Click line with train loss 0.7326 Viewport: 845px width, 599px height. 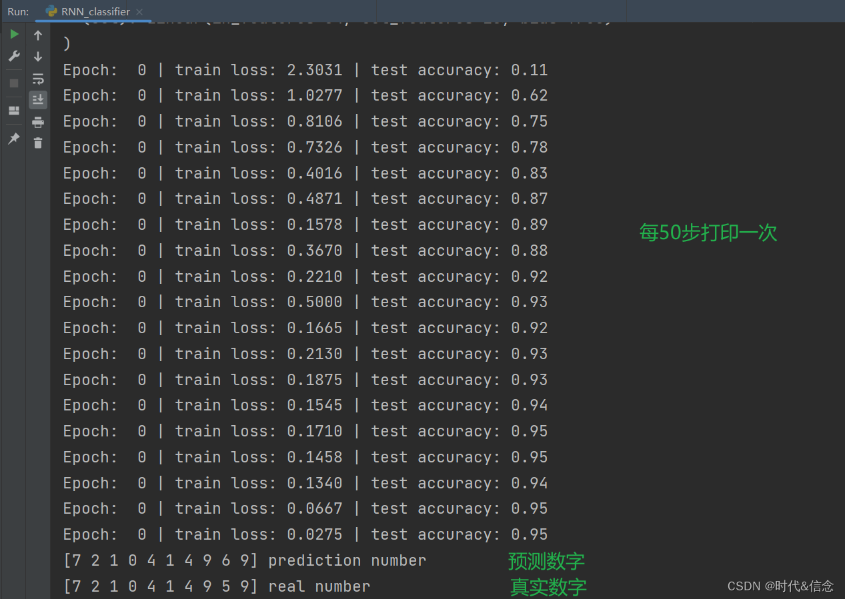(x=305, y=147)
